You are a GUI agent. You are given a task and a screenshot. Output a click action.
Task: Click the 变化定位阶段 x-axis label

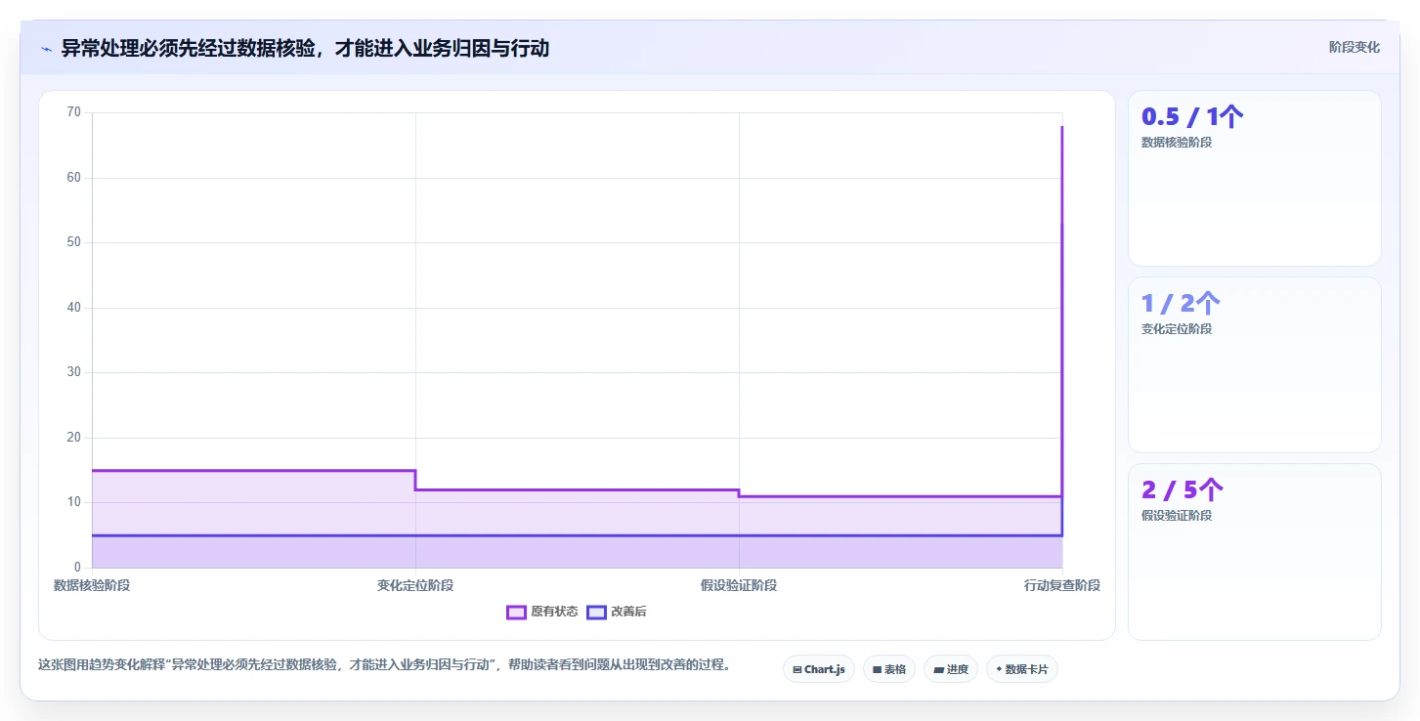[x=415, y=585]
